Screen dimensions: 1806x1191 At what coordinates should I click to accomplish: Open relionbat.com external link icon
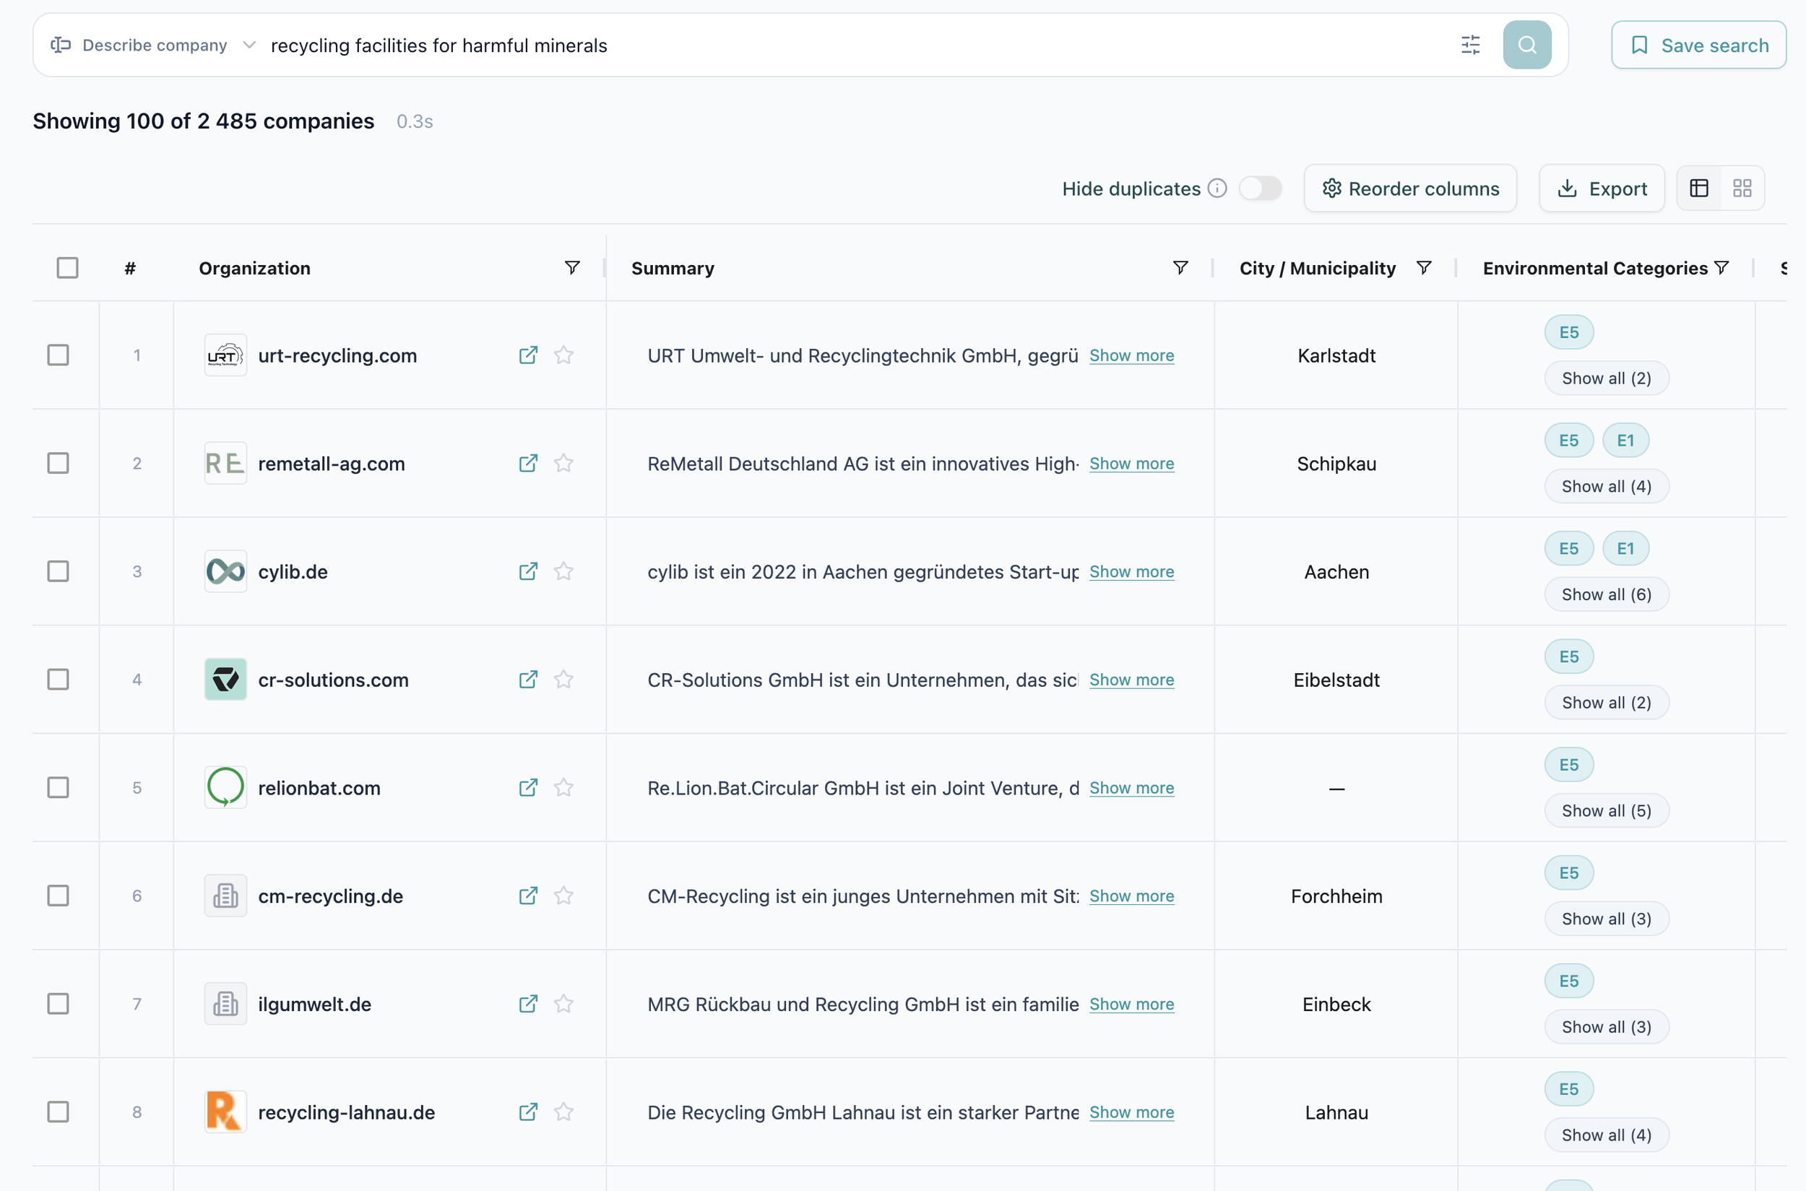point(528,788)
